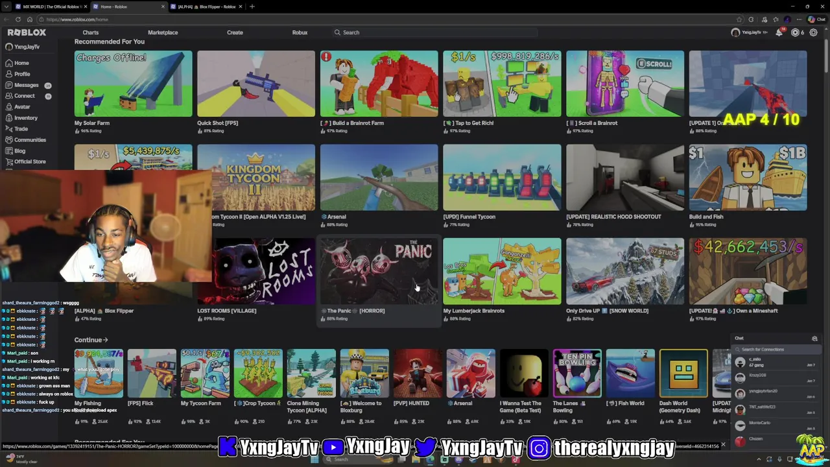The height and width of the screenshot is (467, 830).
Task: Open the Communities sidebar icon
Action: pos(9,140)
